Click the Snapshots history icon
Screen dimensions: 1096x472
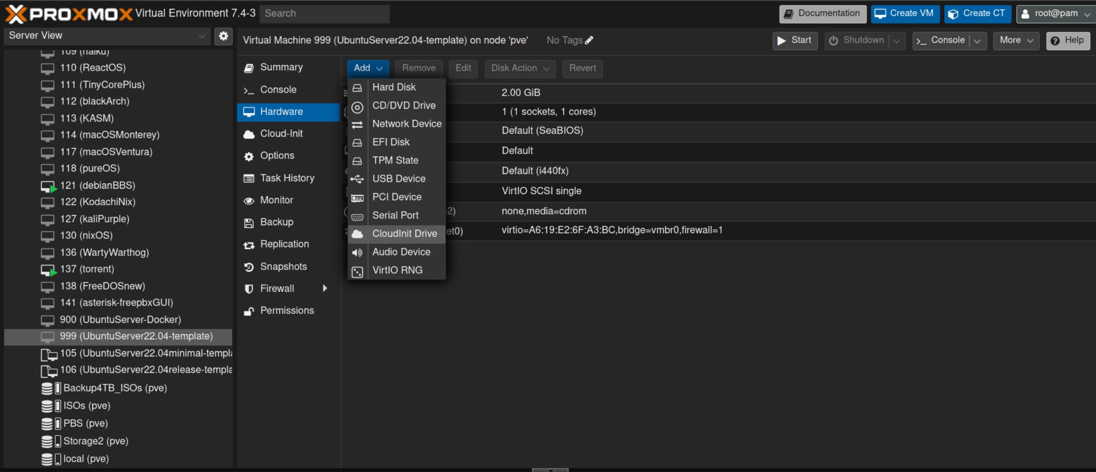point(249,267)
